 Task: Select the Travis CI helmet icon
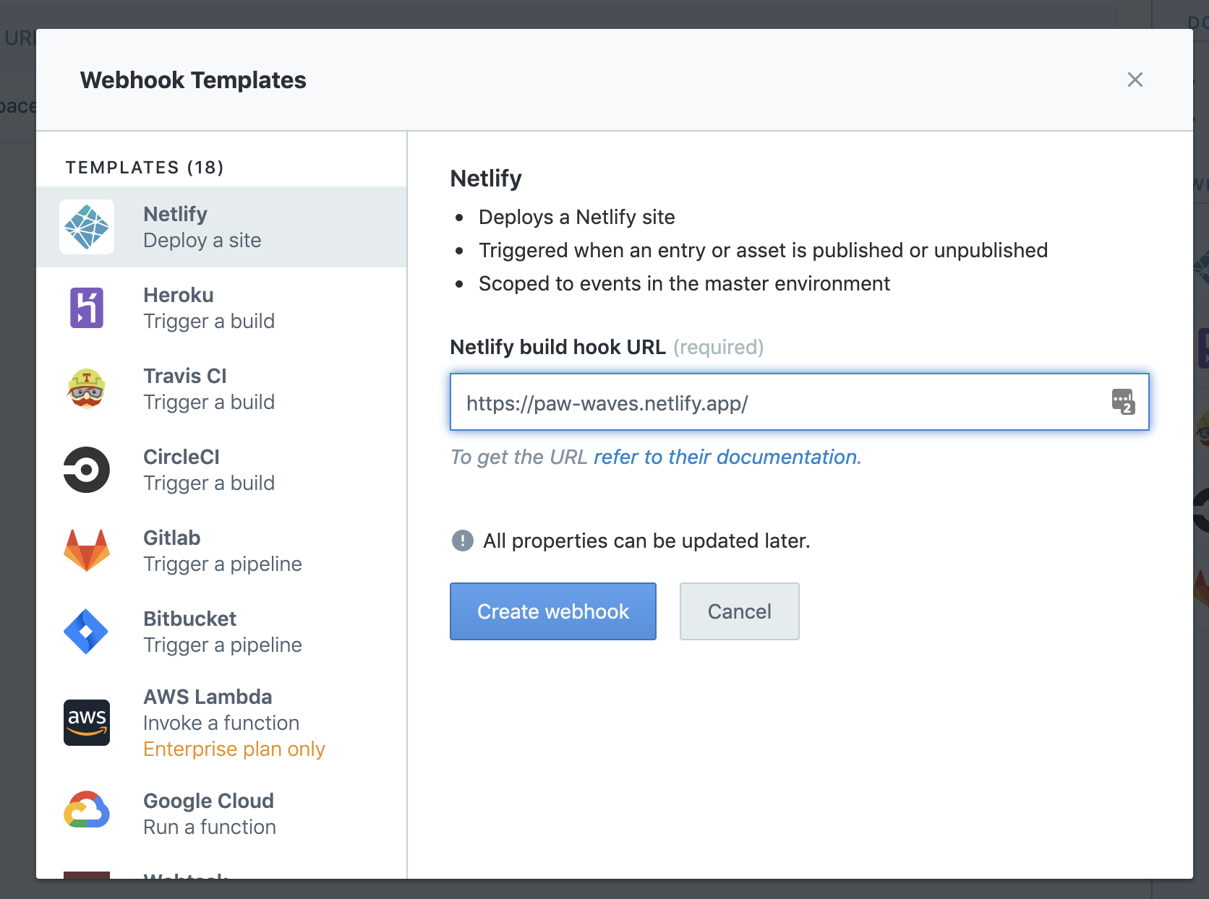[87, 388]
